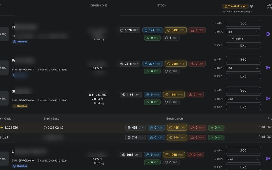
Task: Edit the ATS limit field in the 3576 QTY row
Action: (243, 23)
